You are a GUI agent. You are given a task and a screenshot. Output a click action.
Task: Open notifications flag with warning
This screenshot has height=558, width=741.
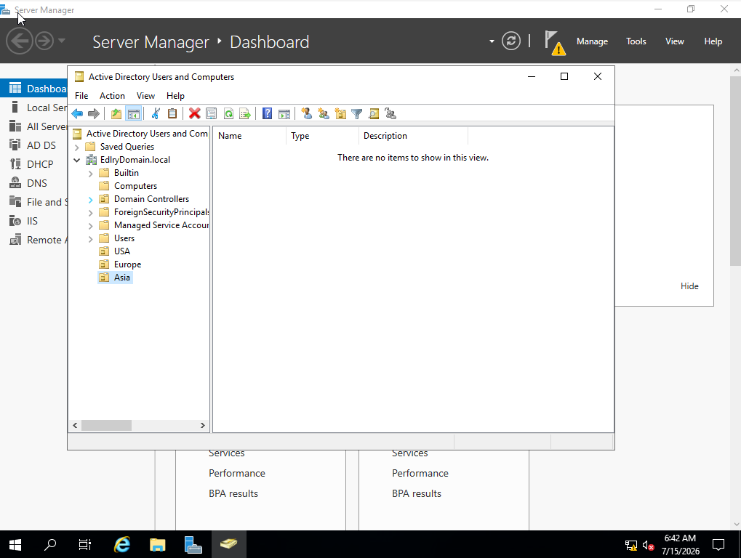[554, 42]
